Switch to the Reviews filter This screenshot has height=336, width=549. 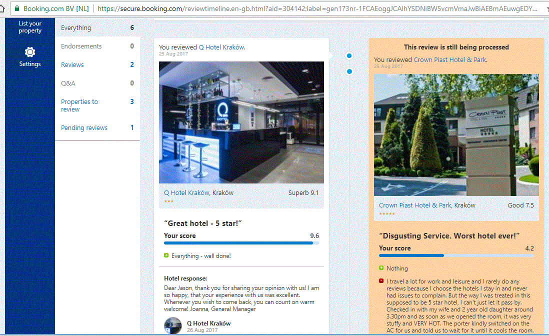pyautogui.click(x=72, y=65)
